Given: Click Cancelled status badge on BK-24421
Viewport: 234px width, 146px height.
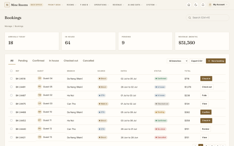Looking at the screenshot, I should (x=160, y=137).
